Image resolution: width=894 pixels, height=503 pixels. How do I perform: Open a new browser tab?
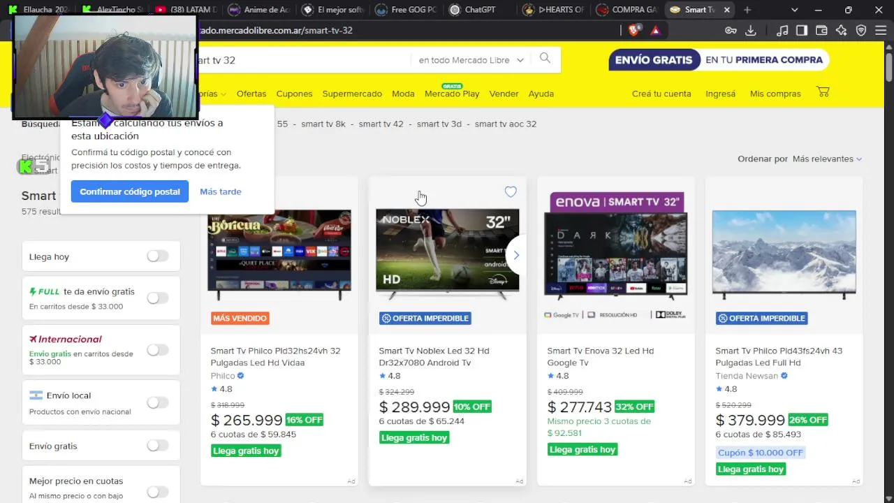coord(747,10)
